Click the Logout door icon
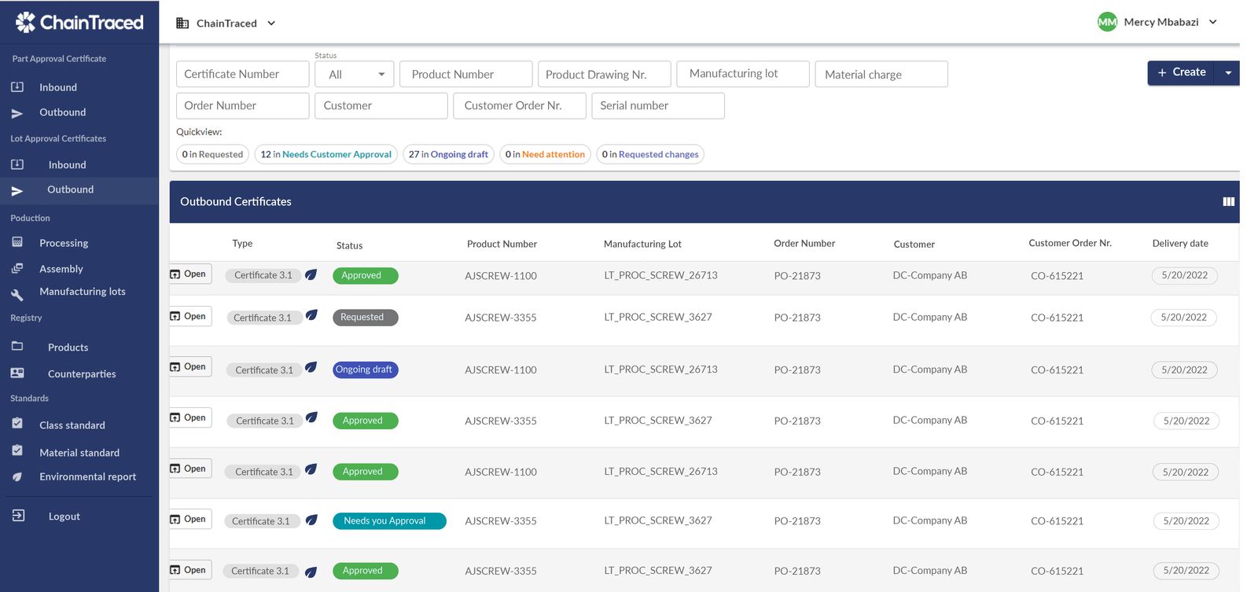The height and width of the screenshot is (592, 1258). (x=18, y=515)
